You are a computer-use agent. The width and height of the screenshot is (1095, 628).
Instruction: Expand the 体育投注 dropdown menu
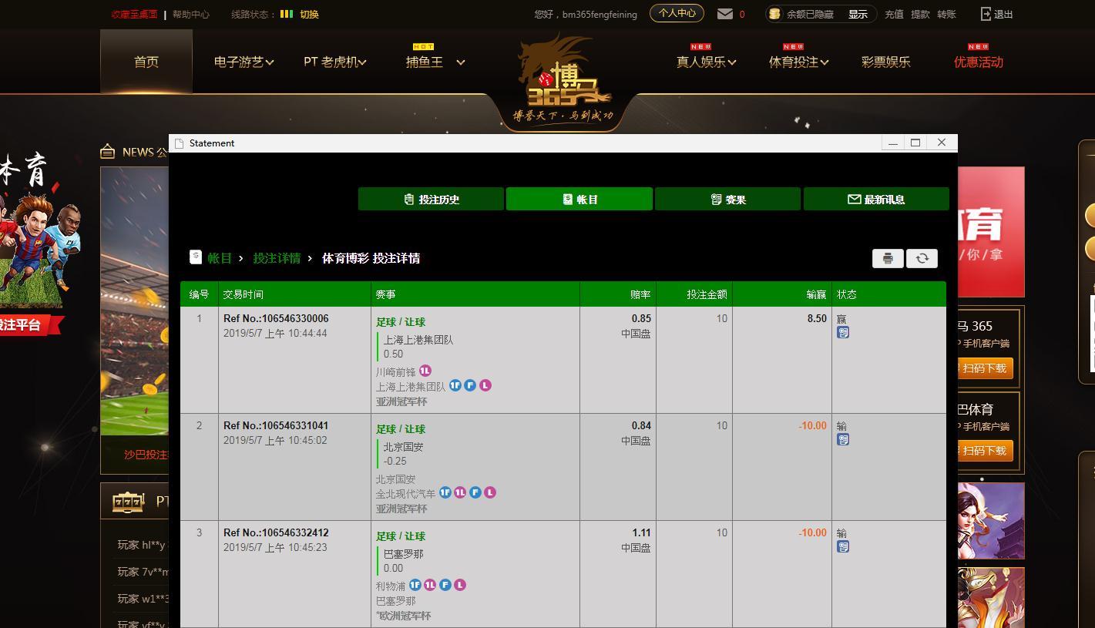798,62
